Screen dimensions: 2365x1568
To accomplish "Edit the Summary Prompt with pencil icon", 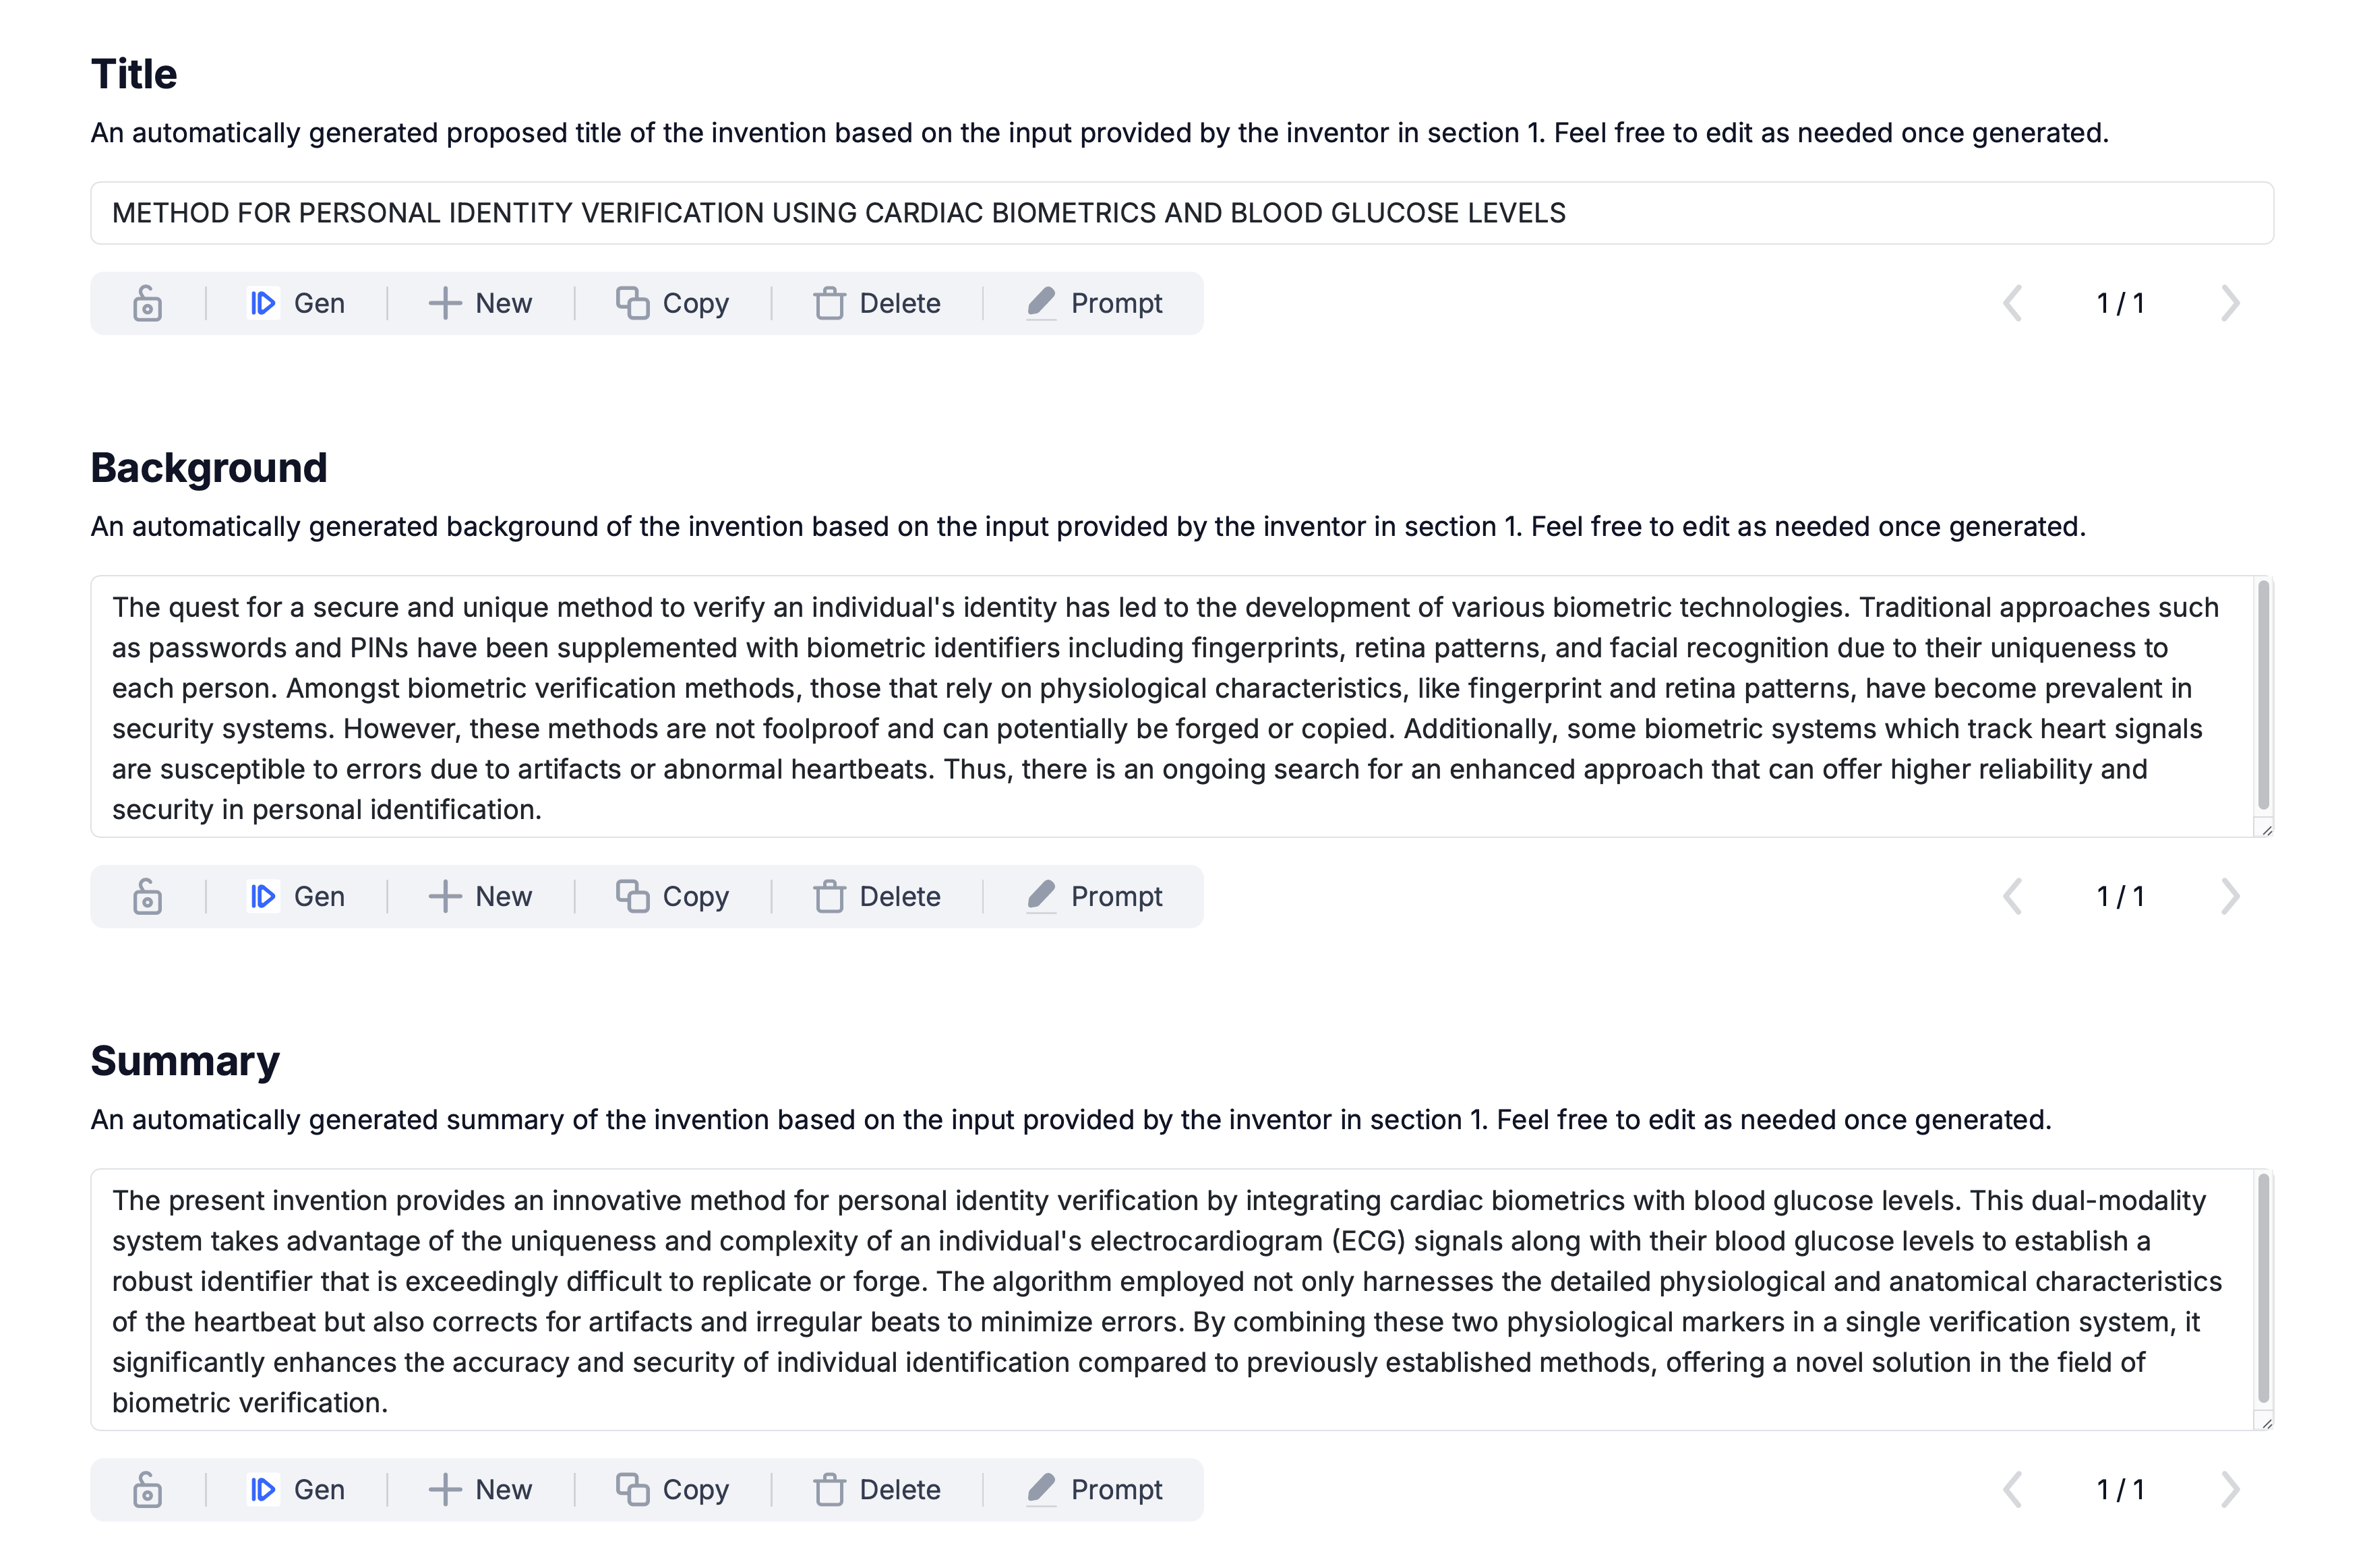I will point(1041,1489).
